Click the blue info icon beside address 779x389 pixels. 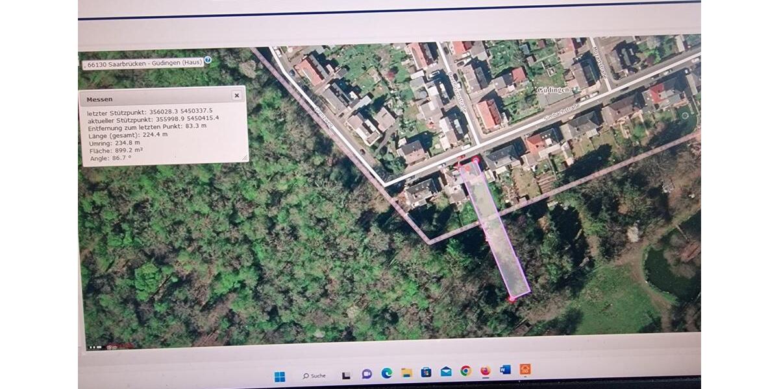point(208,60)
